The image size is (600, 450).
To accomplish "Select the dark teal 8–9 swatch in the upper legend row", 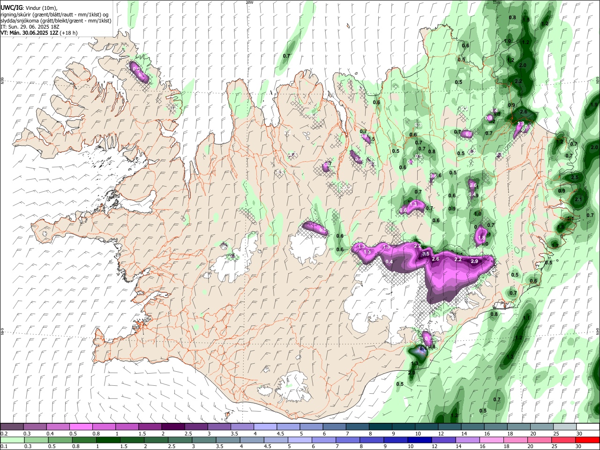I will pyautogui.click(x=380, y=427).
